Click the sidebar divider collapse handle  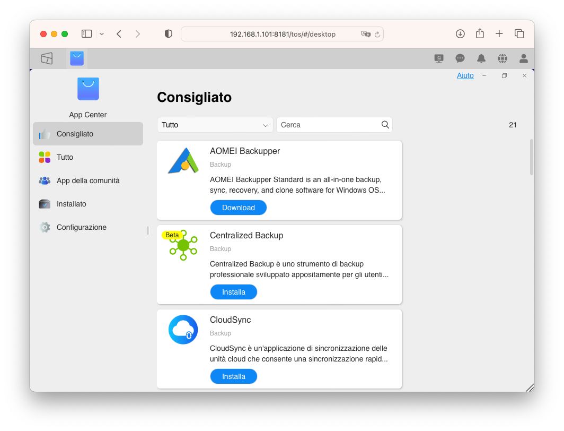(x=148, y=230)
